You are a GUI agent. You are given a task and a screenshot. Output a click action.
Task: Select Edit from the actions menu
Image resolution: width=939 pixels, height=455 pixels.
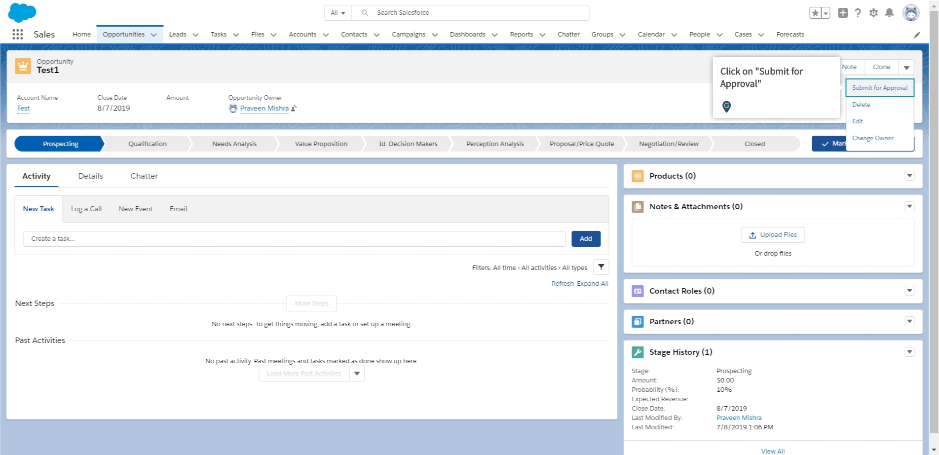(880, 121)
